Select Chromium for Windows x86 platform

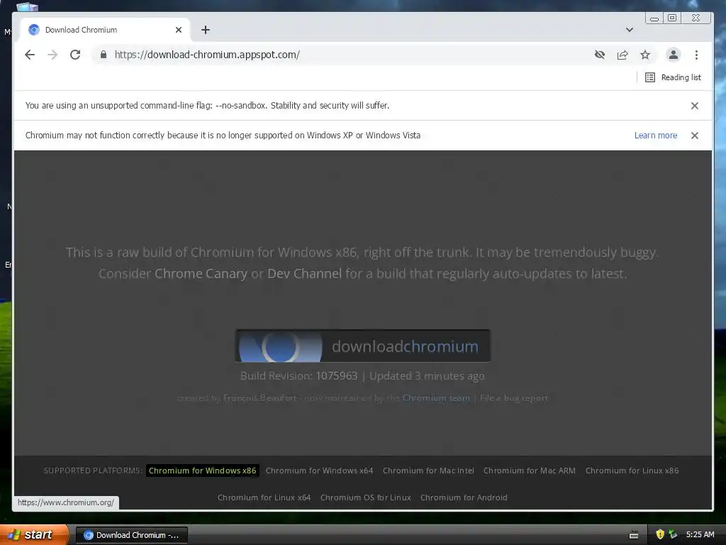(x=202, y=470)
